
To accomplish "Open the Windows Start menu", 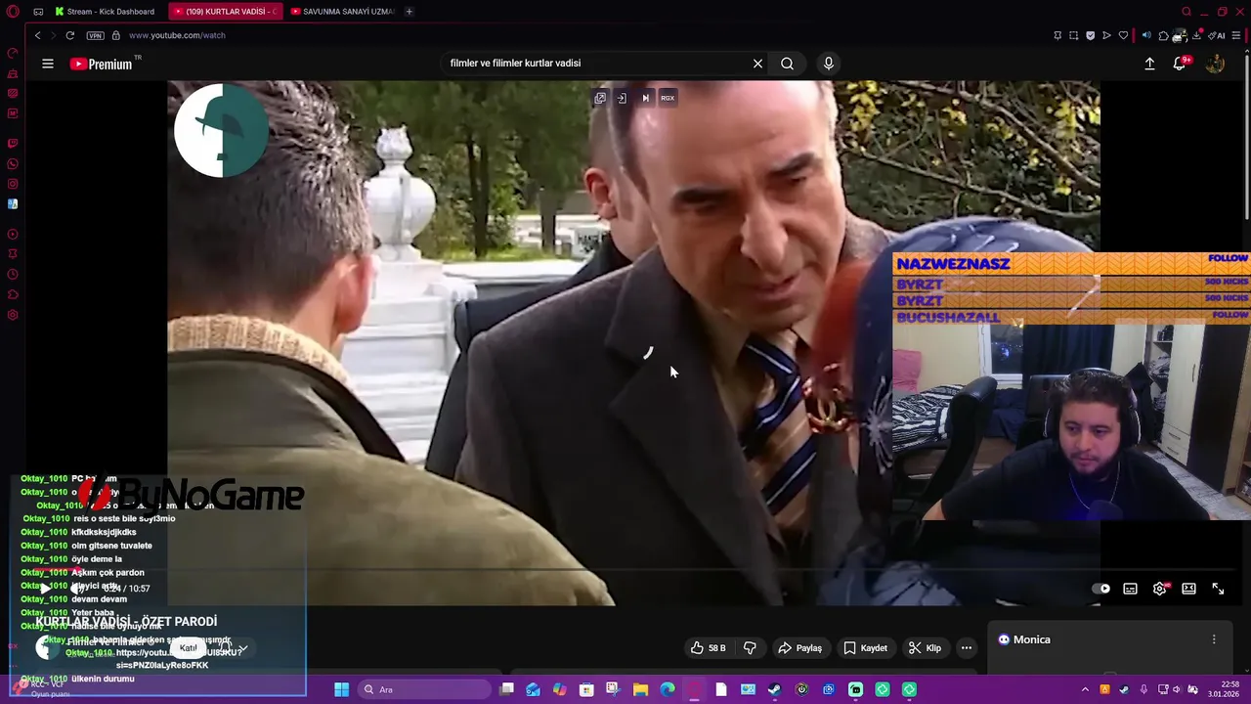I will click(341, 689).
